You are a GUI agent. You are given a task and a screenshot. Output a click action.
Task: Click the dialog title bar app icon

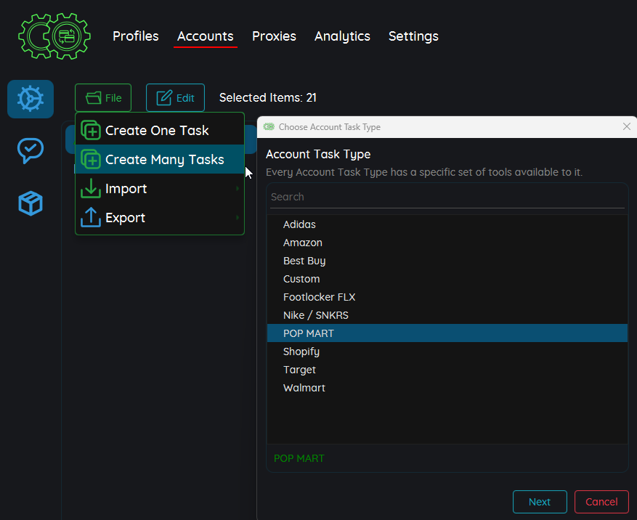[269, 127]
